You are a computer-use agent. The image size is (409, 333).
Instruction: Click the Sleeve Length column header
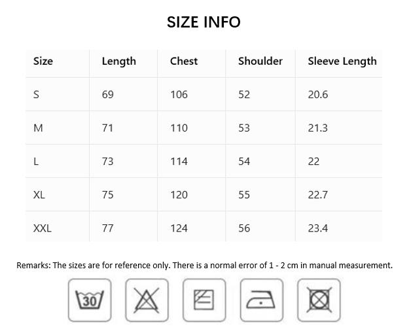pyautogui.click(x=342, y=61)
